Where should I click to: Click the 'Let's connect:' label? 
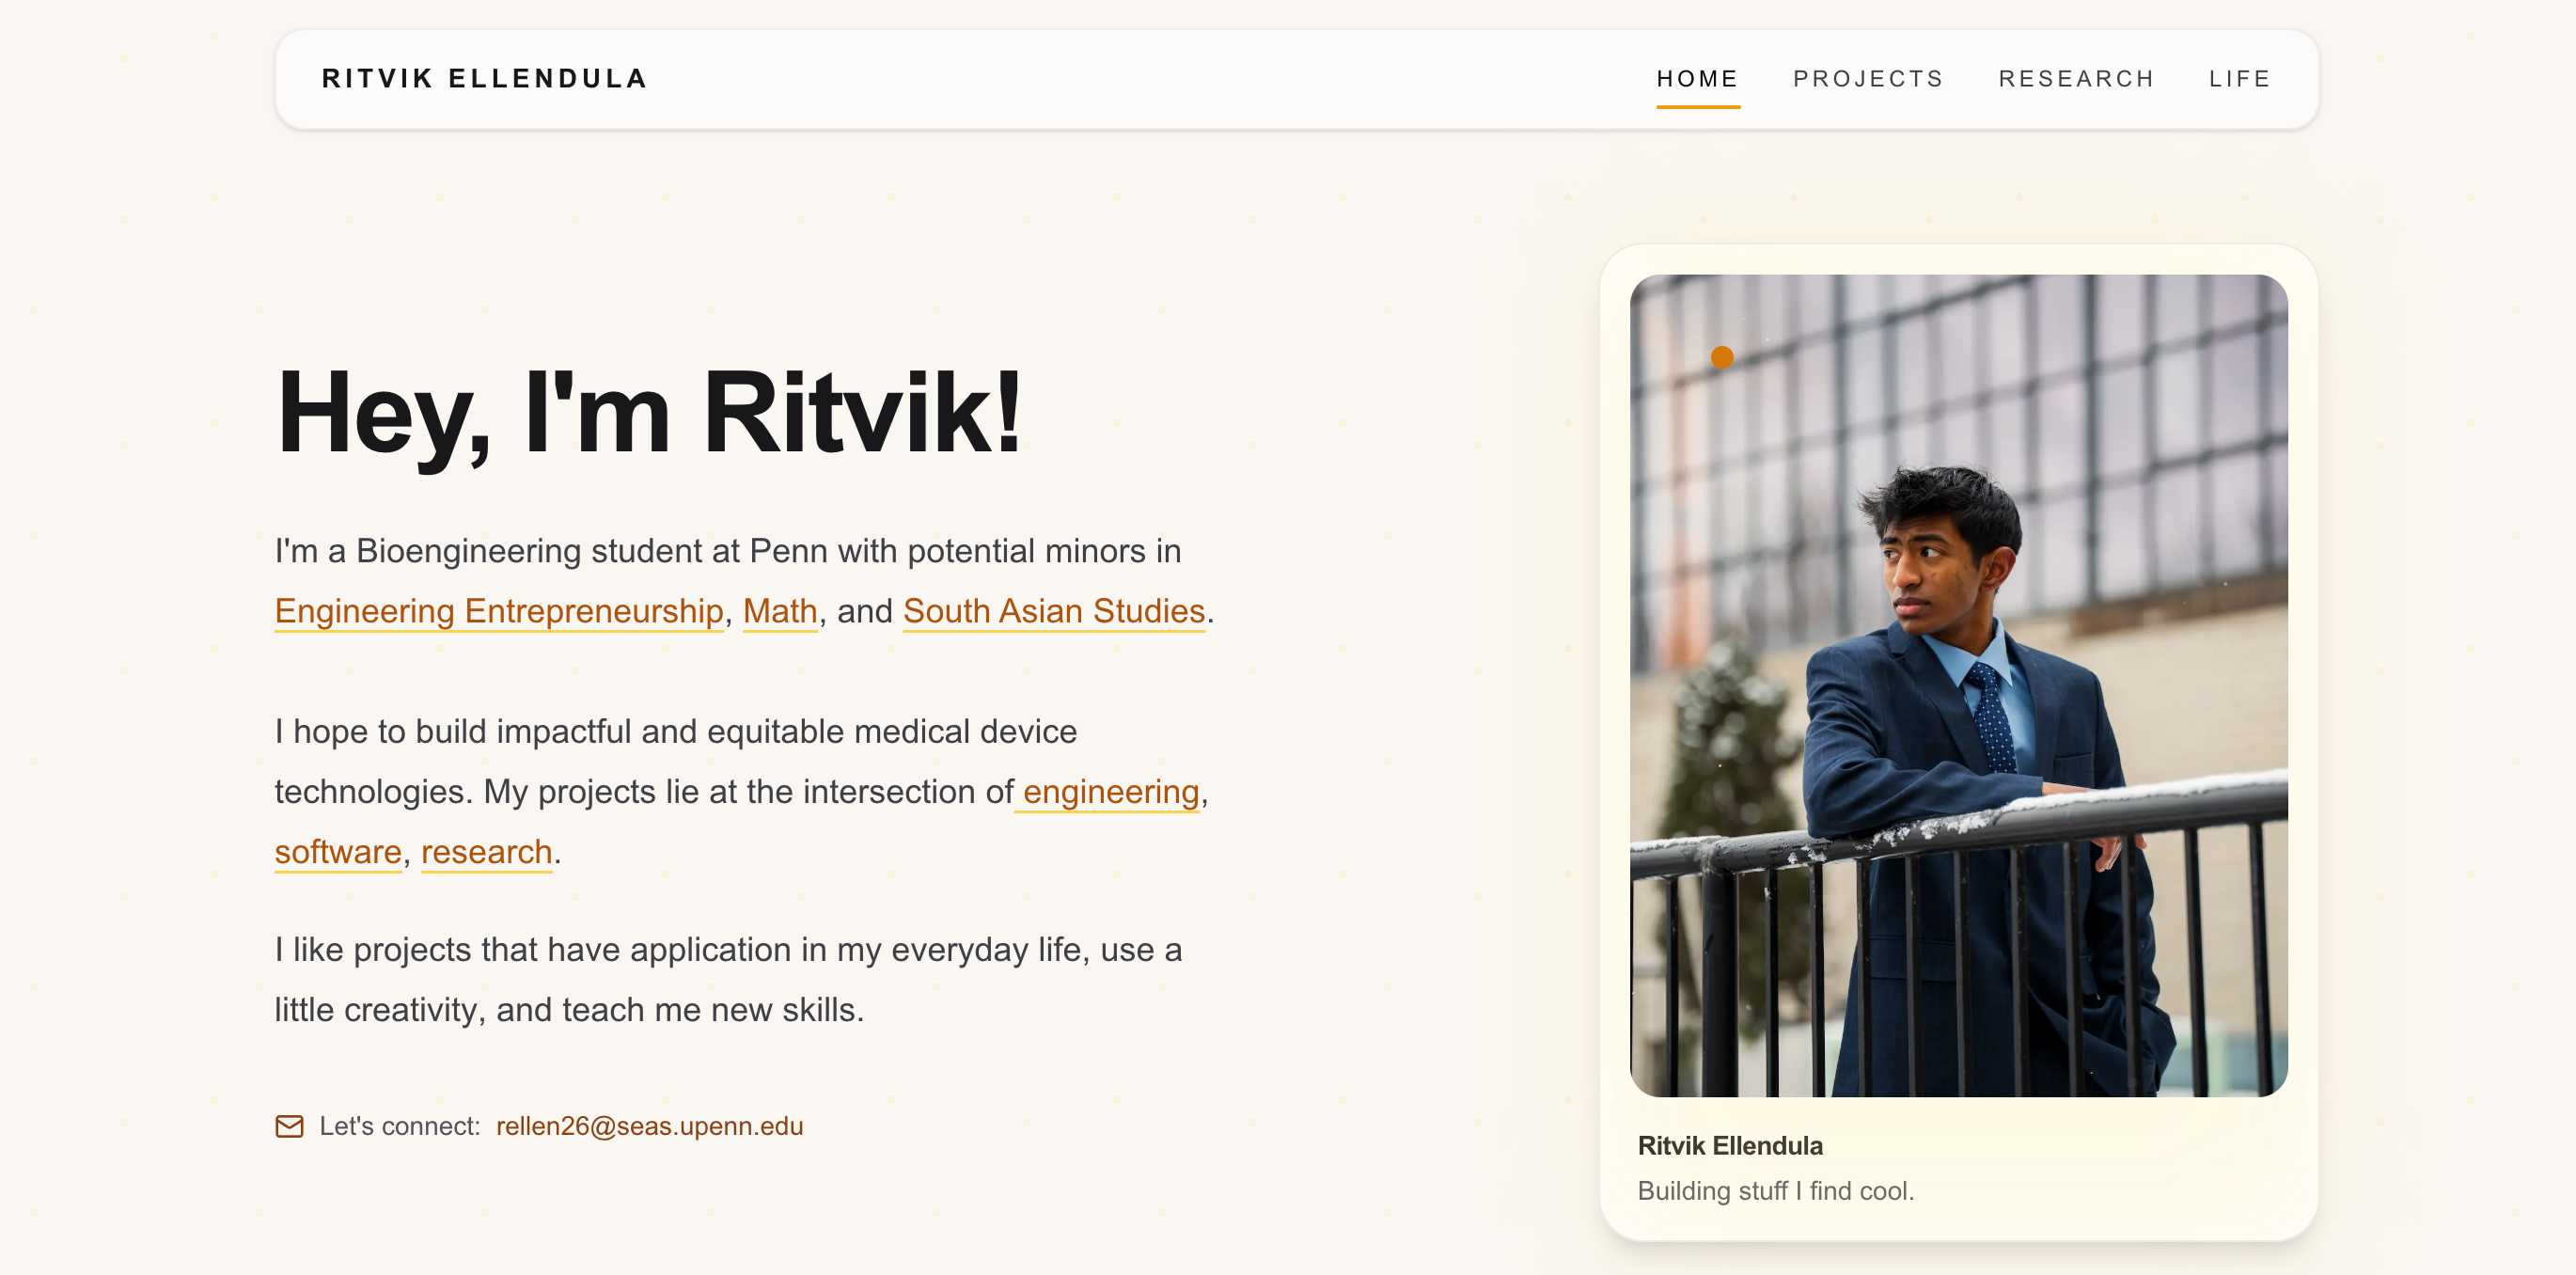click(x=400, y=1126)
